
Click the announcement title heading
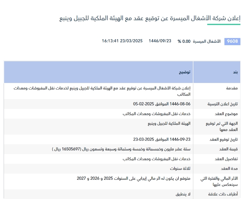(150, 18)
